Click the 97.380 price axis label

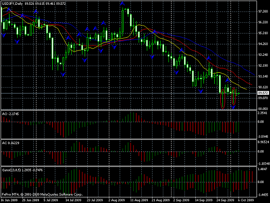pyautogui.click(x=263, y=11)
